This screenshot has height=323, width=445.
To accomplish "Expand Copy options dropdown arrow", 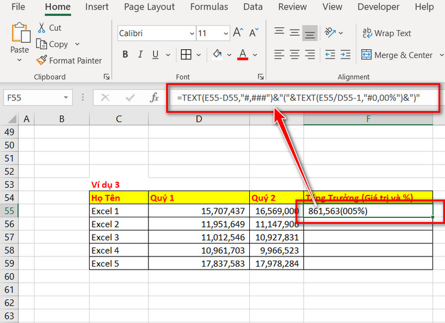I will point(77,44).
